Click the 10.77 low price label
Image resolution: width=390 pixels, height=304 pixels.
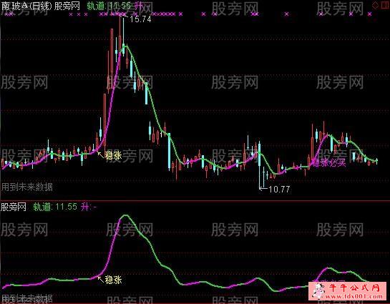(x=279, y=190)
